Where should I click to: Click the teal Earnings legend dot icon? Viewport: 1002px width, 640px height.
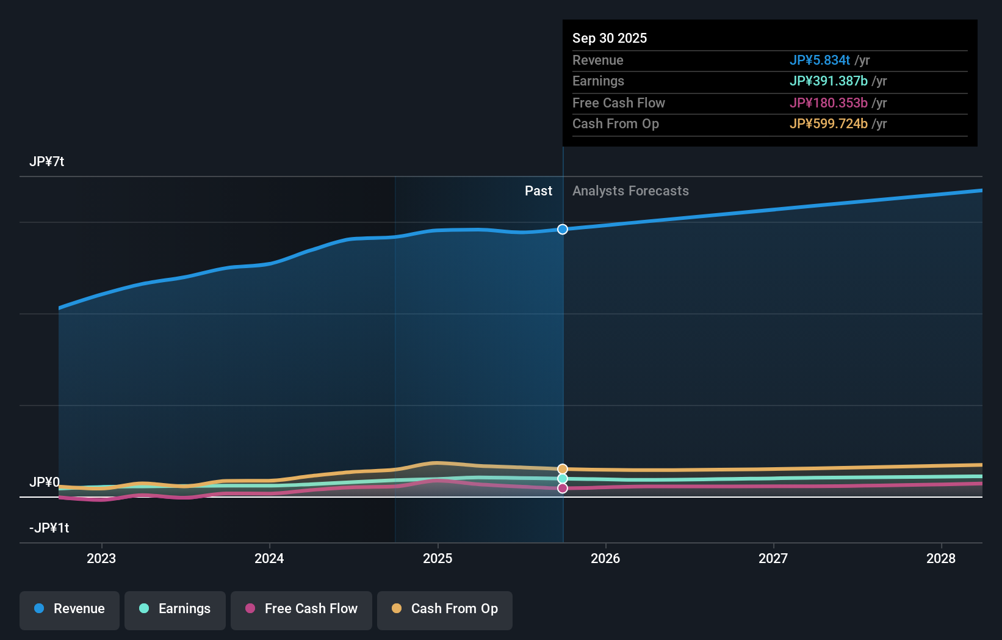(x=143, y=609)
